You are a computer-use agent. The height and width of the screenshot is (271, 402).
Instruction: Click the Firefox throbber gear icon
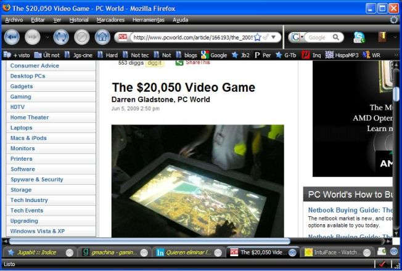coord(394,20)
